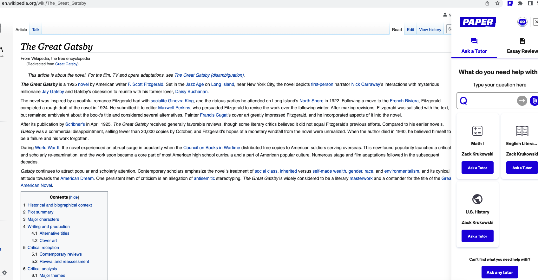The height and width of the screenshot is (280, 538).
Task: Click the Math I calculator icon
Action: (477, 130)
